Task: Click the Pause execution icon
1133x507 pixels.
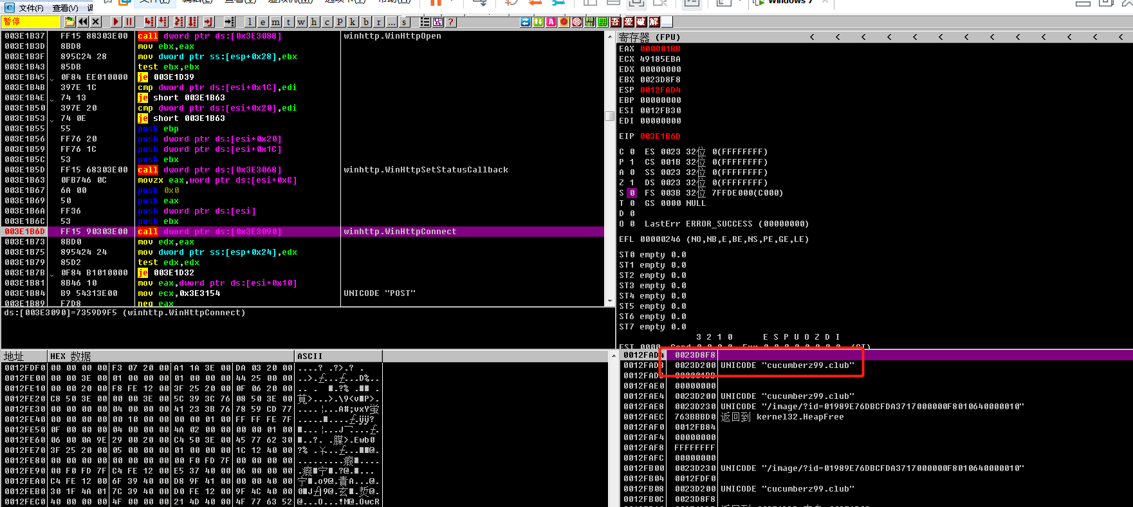Action: [129, 22]
